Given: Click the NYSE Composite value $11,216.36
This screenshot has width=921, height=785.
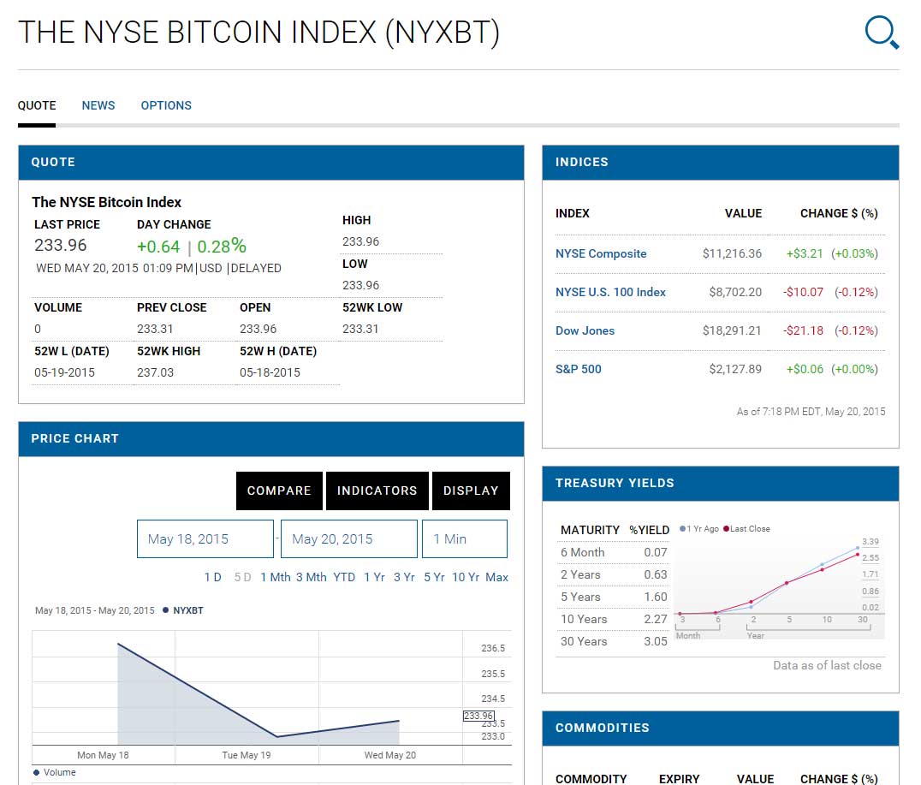Looking at the screenshot, I should click(732, 254).
